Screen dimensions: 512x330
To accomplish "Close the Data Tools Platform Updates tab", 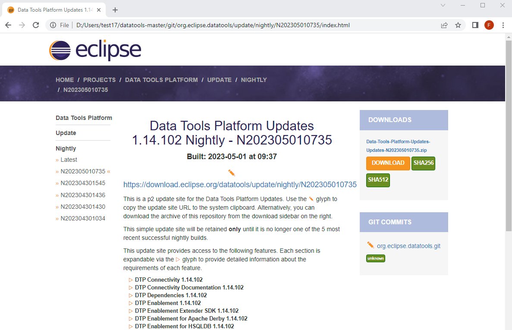I will 99,10.
